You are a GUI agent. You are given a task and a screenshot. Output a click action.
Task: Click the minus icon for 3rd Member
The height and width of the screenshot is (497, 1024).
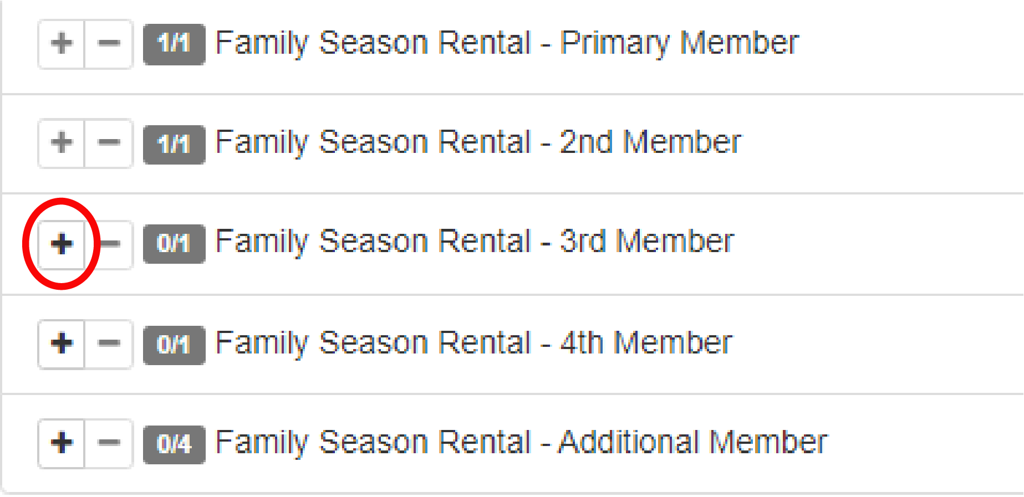click(109, 243)
